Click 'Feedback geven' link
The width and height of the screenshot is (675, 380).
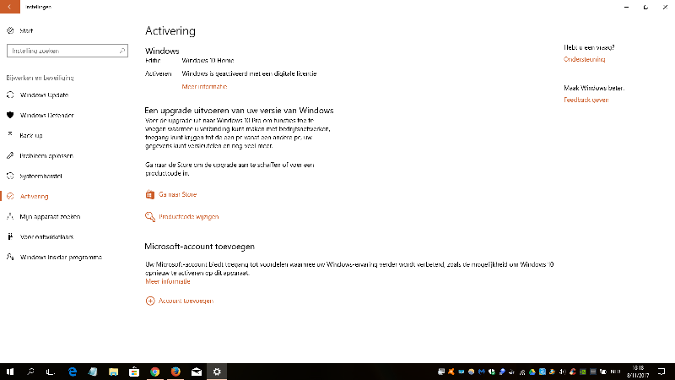pyautogui.click(x=586, y=100)
